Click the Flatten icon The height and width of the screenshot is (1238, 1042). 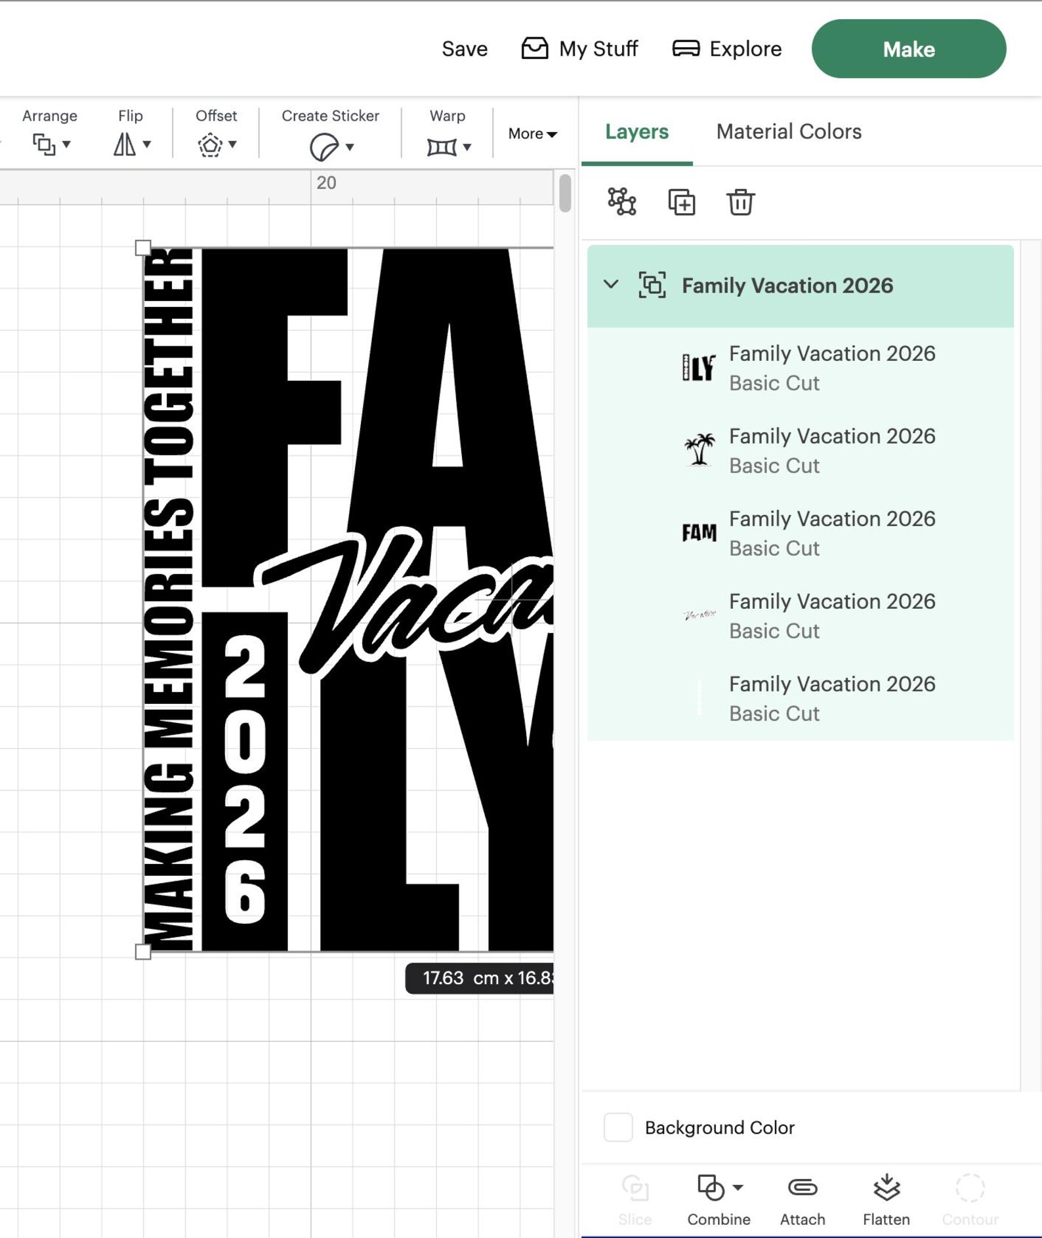886,1187
